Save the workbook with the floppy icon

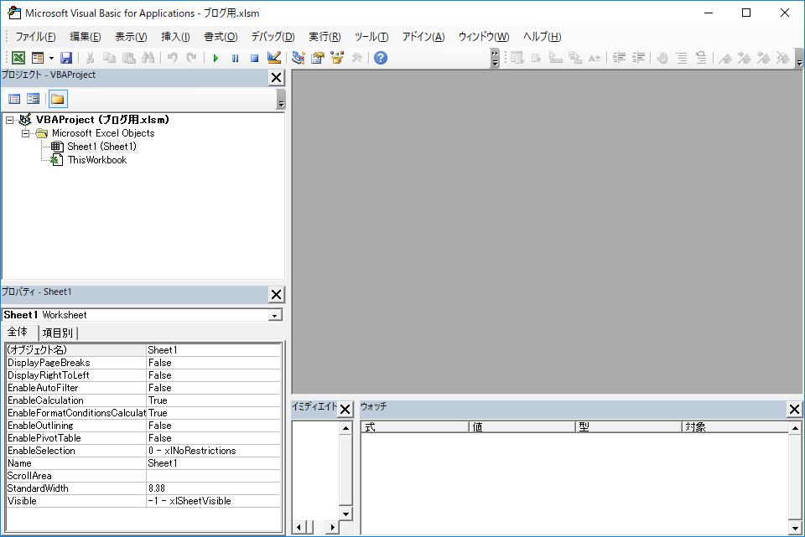tap(66, 58)
